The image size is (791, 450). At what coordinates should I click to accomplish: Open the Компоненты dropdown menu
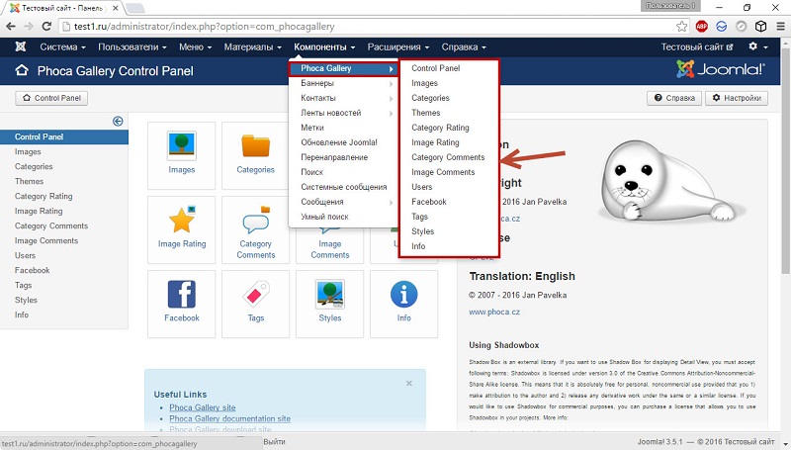pyautogui.click(x=324, y=46)
